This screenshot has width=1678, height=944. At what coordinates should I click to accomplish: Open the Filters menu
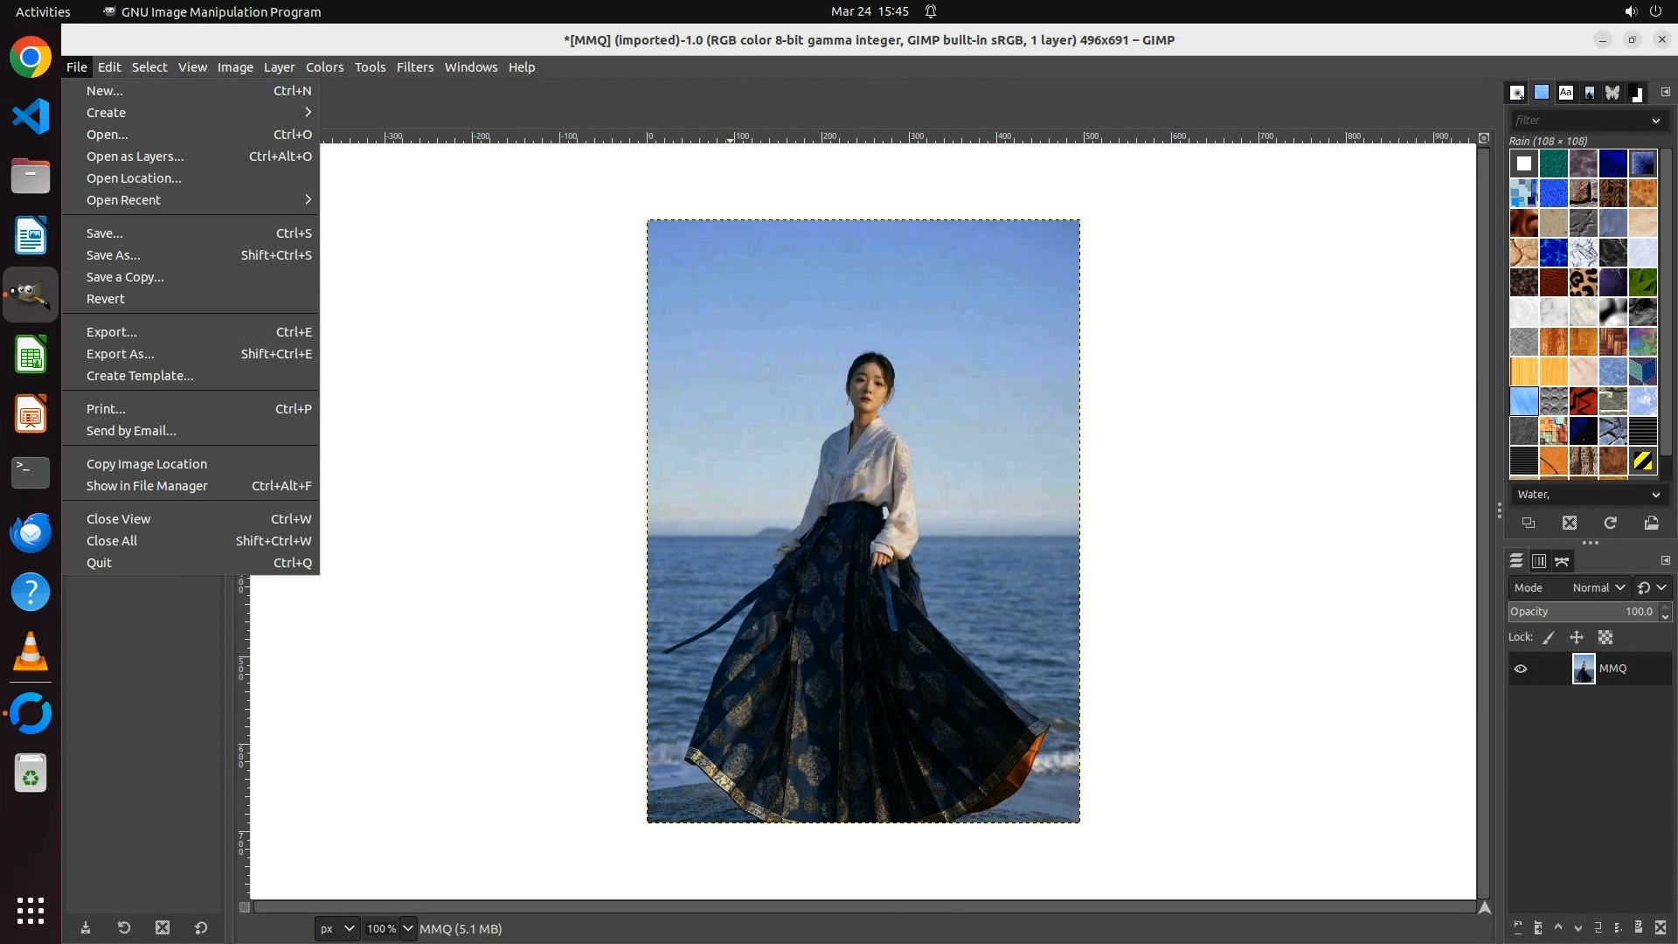coord(414,67)
